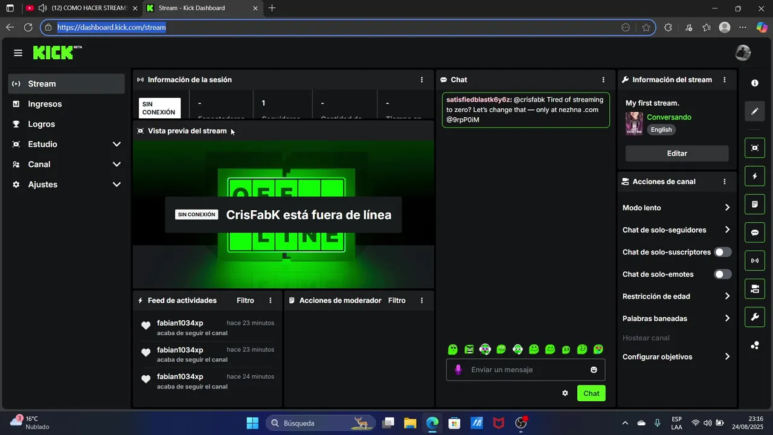The height and width of the screenshot is (435, 773).
Task: Open chat settings gear beside Chat button
Action: 565,393
